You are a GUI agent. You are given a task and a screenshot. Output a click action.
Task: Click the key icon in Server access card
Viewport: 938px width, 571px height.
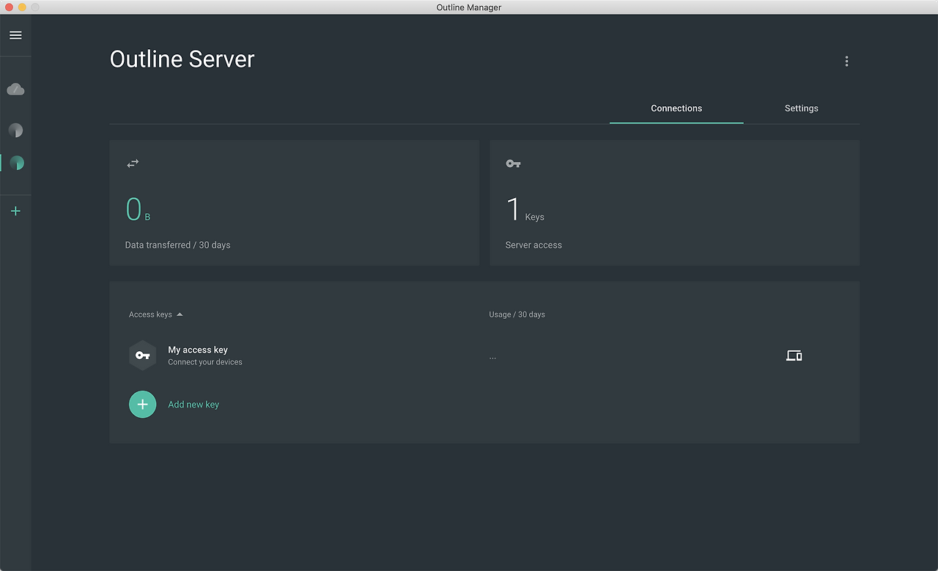[513, 163]
